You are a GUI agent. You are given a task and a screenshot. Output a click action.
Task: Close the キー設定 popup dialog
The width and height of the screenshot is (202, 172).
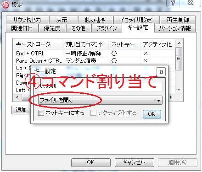pyautogui.click(x=161, y=72)
